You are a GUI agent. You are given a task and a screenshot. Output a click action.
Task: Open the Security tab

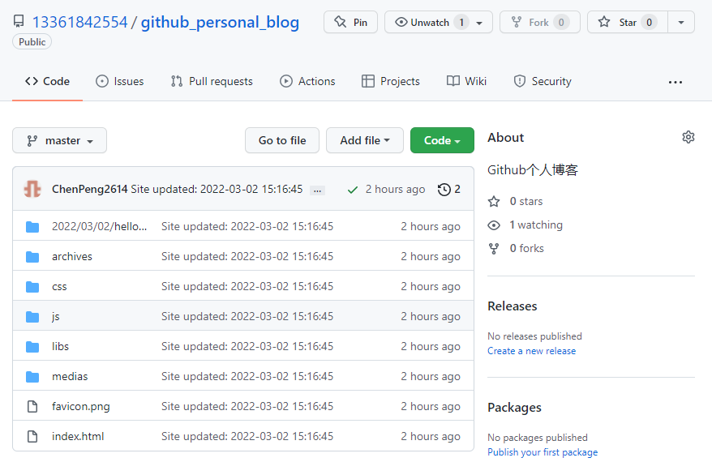pos(543,81)
